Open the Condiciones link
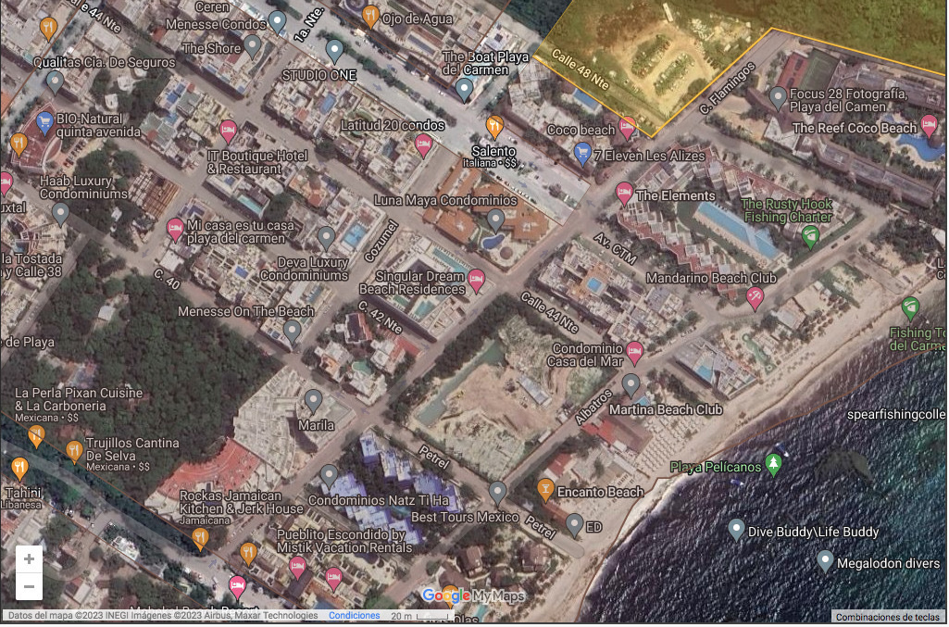 [x=354, y=616]
